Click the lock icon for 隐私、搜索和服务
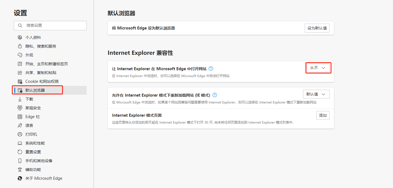 click(20, 46)
